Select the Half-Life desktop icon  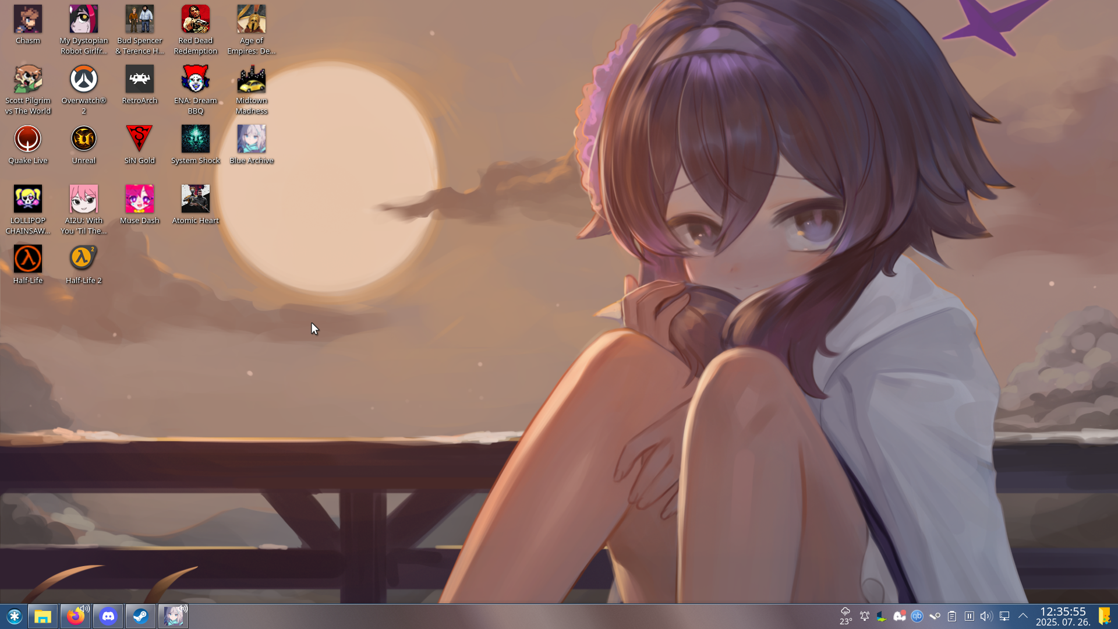28,266
